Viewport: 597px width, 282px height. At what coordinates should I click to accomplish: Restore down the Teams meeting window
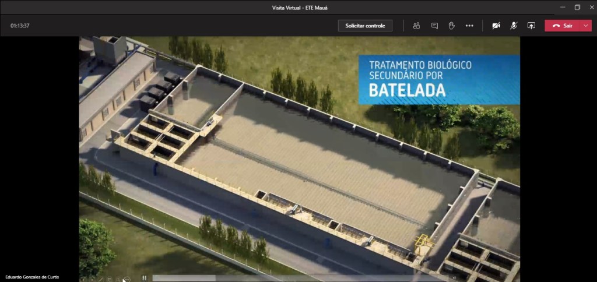(577, 7)
